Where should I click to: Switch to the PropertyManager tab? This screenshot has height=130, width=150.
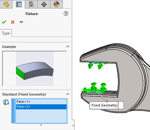(x=19, y=4)
